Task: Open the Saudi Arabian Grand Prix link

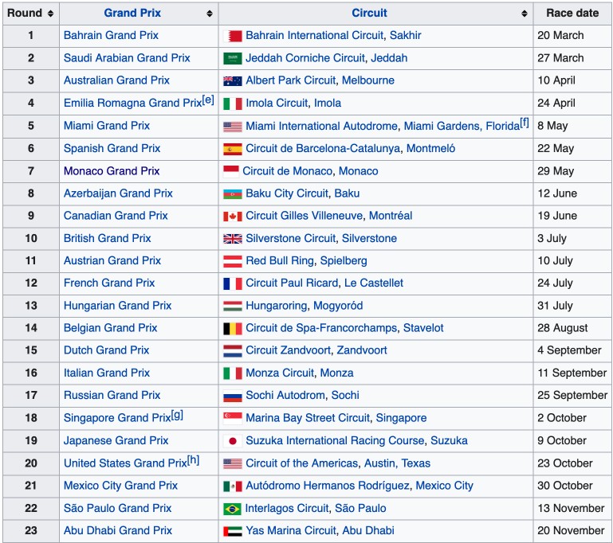Action: pyautogui.click(x=127, y=58)
